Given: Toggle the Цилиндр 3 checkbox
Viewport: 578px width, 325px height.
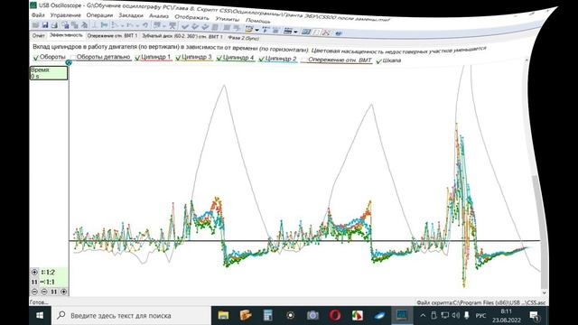Looking at the screenshot, I should 179,58.
